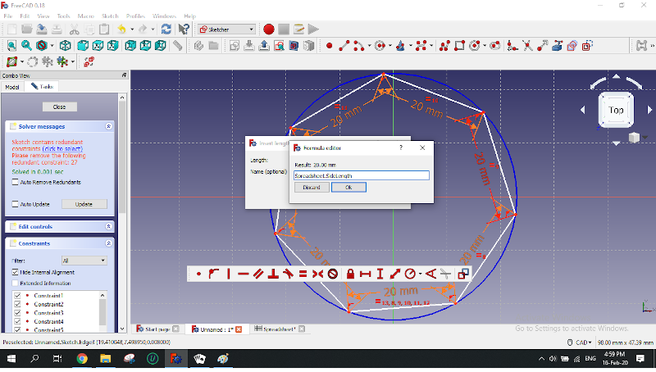
Task: Apply coincident constraint from floating toolbar
Action: 198,274
